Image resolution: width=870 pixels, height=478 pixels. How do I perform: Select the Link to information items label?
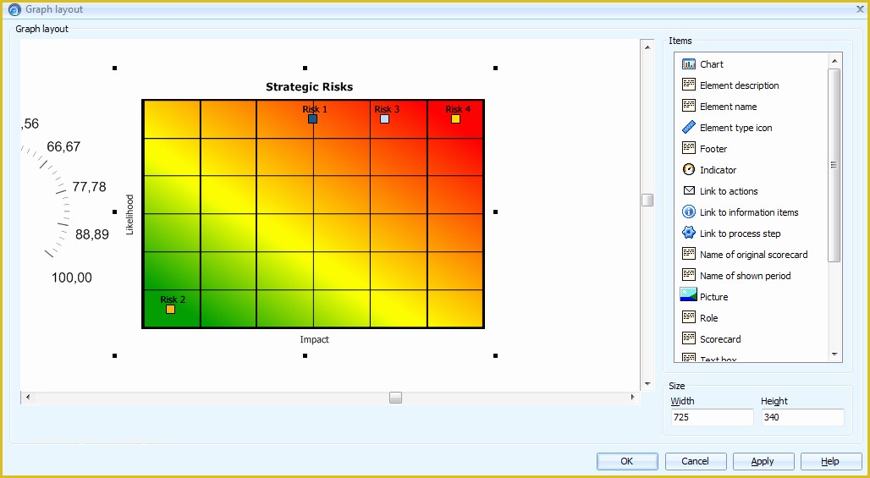coord(749,212)
